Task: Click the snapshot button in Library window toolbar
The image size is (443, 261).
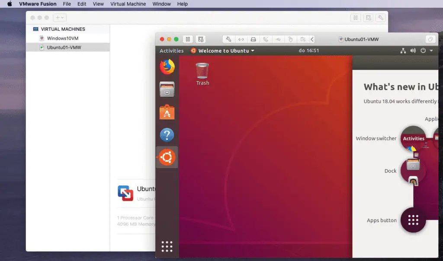Action: click(x=368, y=17)
